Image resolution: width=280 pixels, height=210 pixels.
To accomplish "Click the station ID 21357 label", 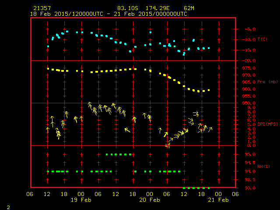I will (x=42, y=8).
